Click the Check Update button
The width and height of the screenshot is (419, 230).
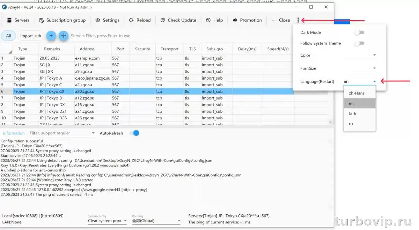tap(178, 20)
